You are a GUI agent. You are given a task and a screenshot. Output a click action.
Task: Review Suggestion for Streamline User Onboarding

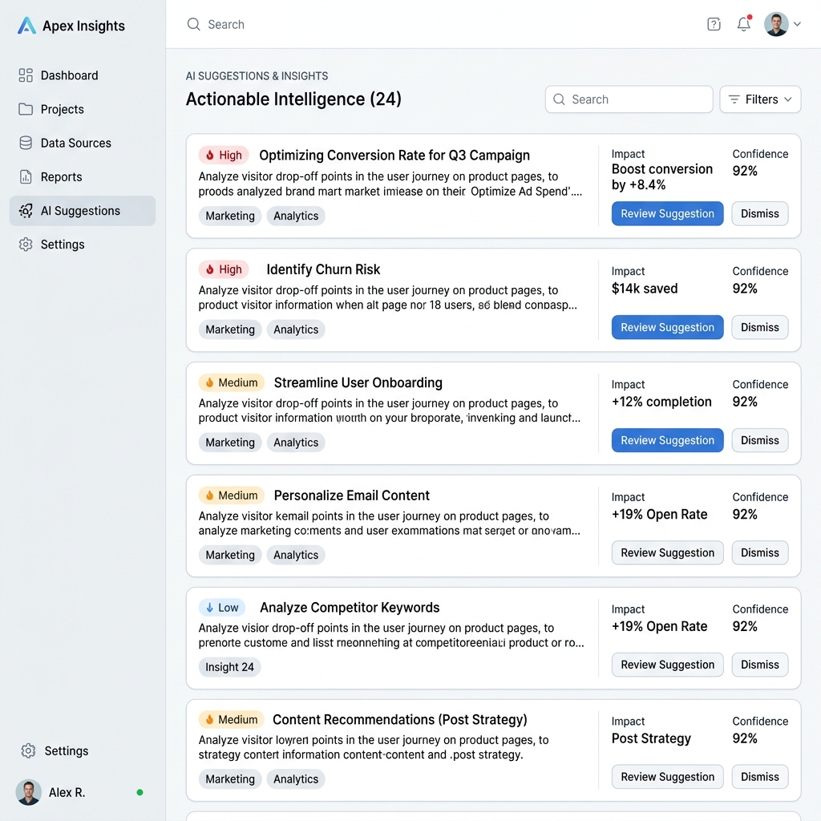point(668,440)
